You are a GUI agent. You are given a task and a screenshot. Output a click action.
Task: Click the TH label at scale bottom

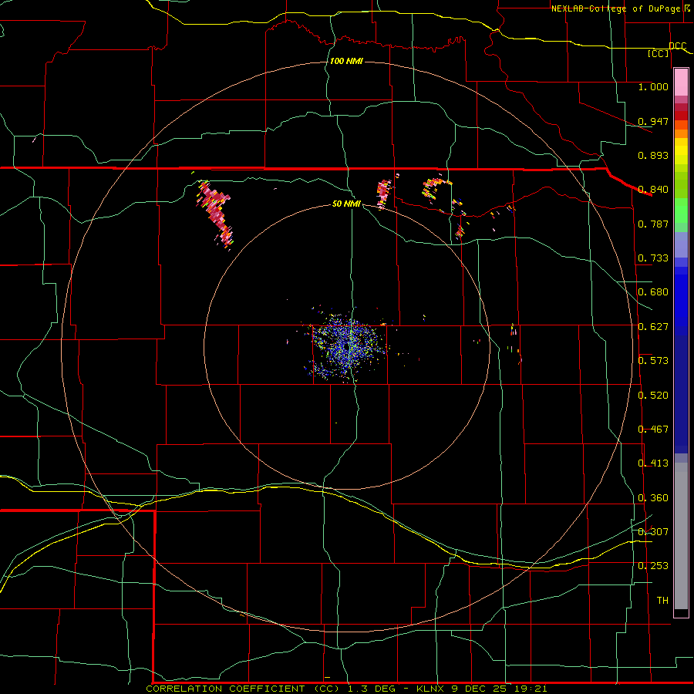coord(662,601)
